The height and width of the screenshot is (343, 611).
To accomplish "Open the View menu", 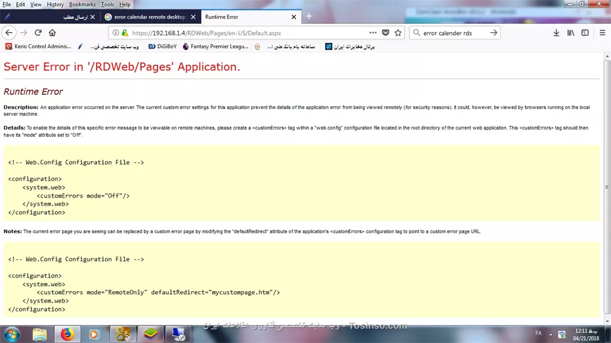I will click(x=35, y=4).
